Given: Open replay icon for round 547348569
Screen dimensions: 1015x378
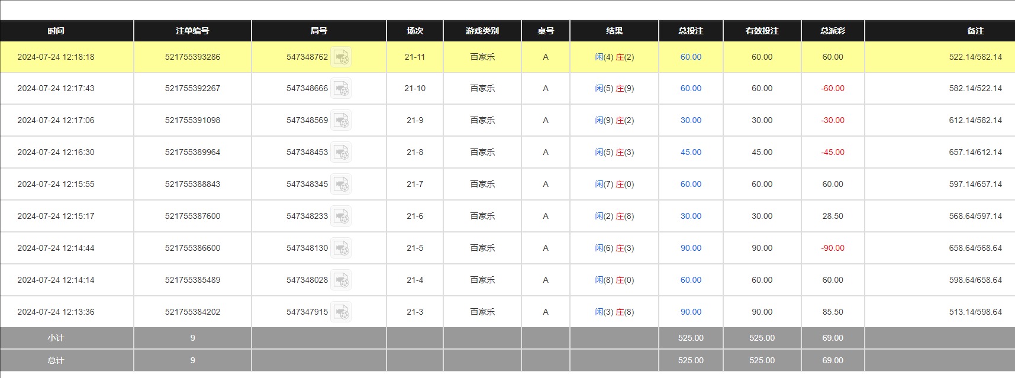Looking at the screenshot, I should click(341, 120).
